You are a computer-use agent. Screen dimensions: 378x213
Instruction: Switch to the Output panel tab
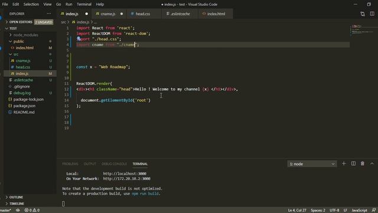90,164
